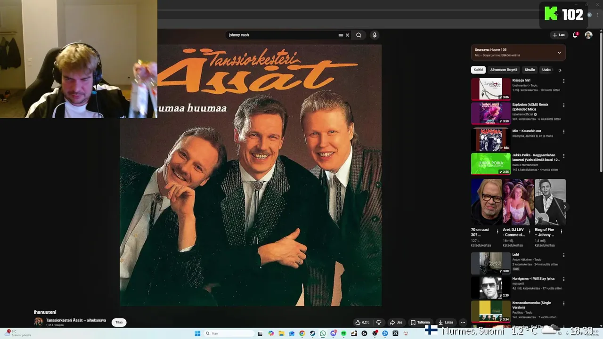Open the 'Mix – Kaunehin oot' title

coord(527,131)
